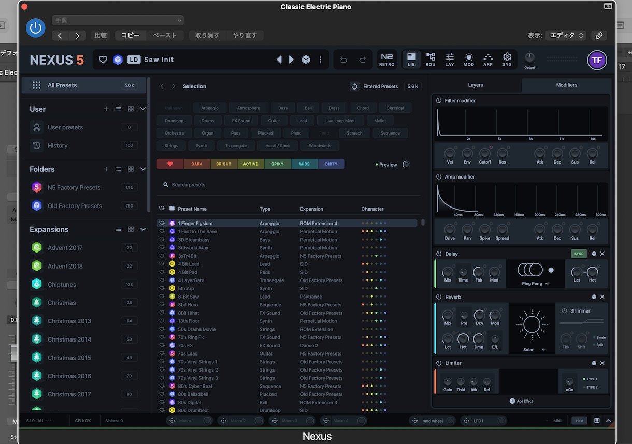This screenshot has width=632, height=444.
Task: Open the Solar reverb type dropdown
Action: (534, 350)
